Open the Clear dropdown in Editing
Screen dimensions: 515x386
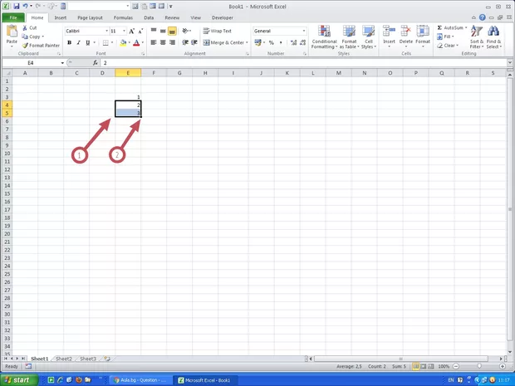click(448, 46)
